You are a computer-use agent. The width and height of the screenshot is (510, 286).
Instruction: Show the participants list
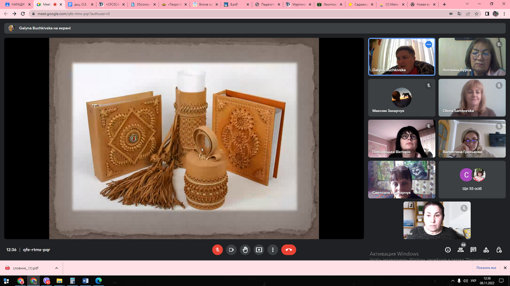461,250
